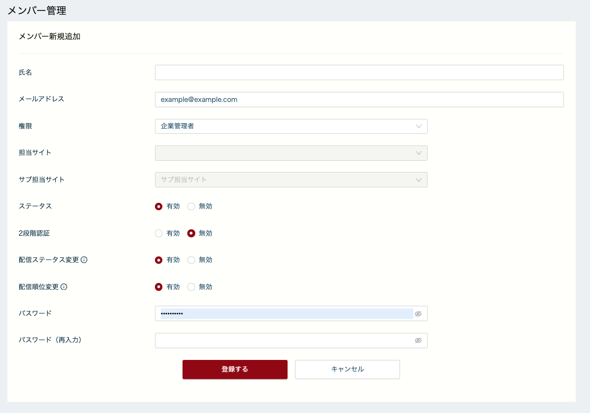Focus the パスワード（再入力） input field
590x413 pixels.
click(291, 340)
